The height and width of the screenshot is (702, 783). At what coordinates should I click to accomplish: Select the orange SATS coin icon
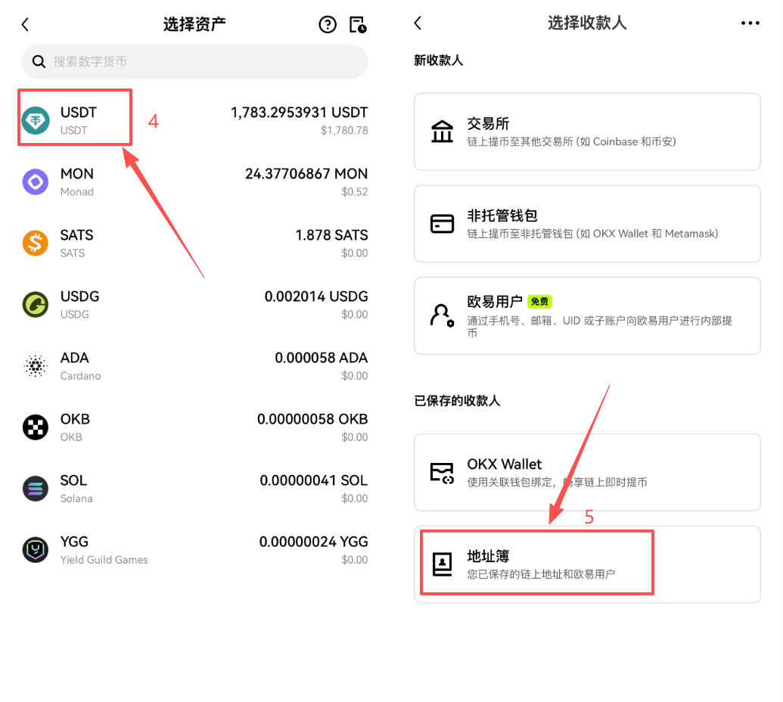36,243
